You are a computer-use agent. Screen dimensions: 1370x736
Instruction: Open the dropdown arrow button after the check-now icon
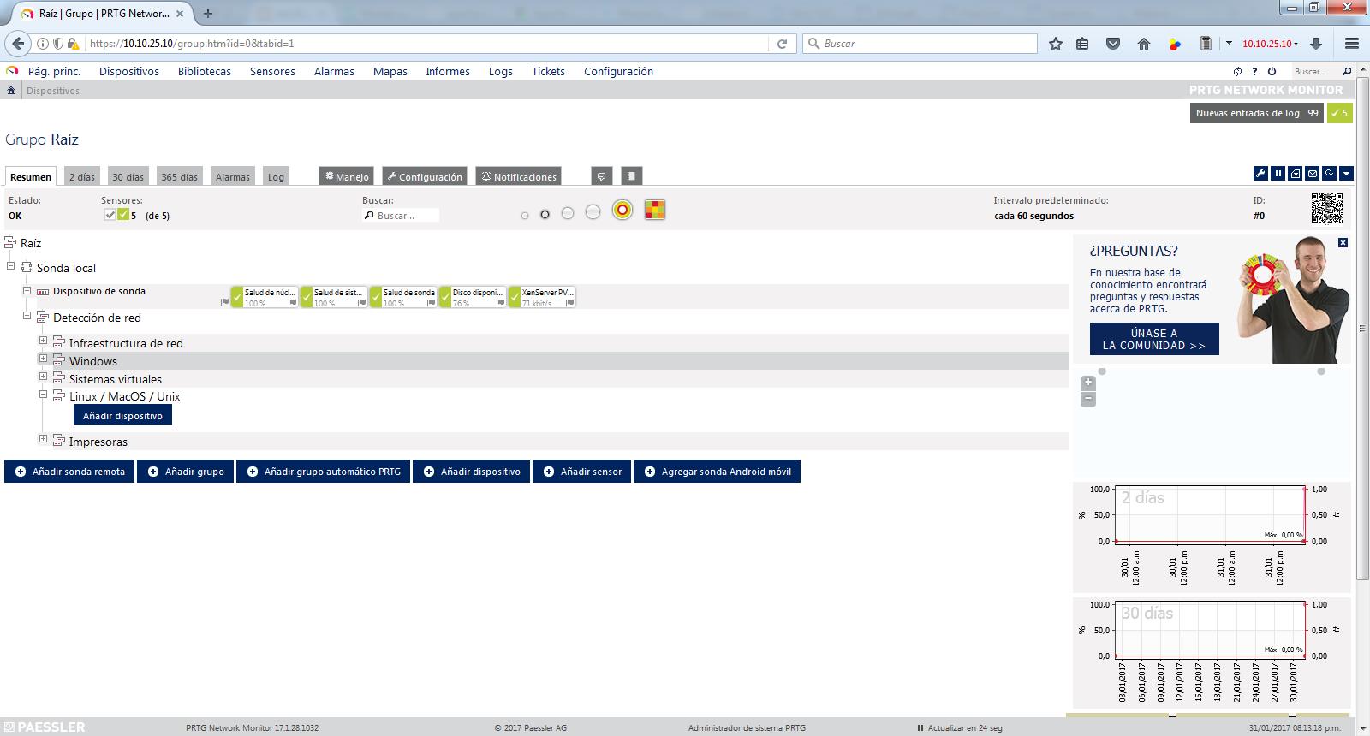[x=1346, y=173]
